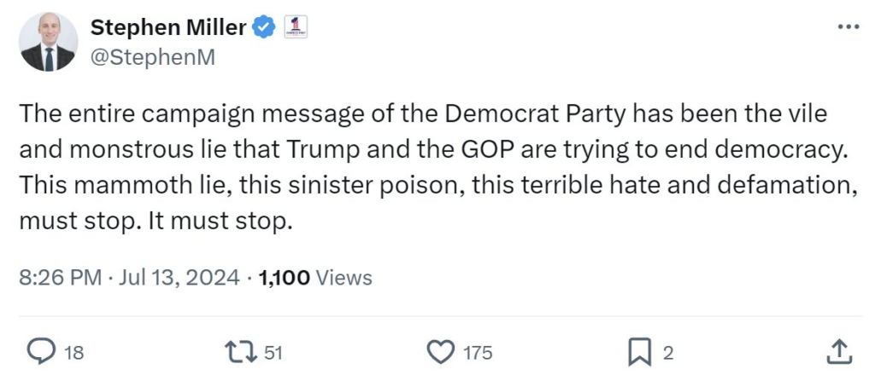Open the 1,100 Views analytics
875x375 pixels.
[x=314, y=278]
